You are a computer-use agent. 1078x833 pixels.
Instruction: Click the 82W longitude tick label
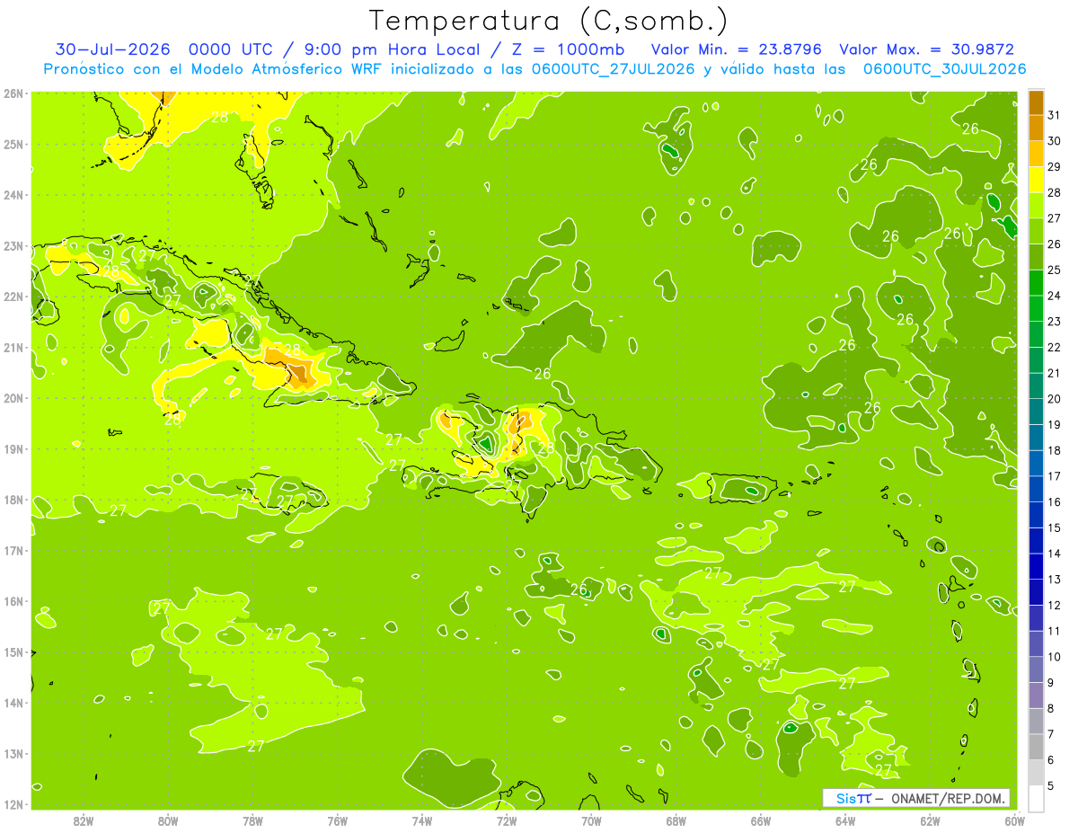click(x=83, y=820)
